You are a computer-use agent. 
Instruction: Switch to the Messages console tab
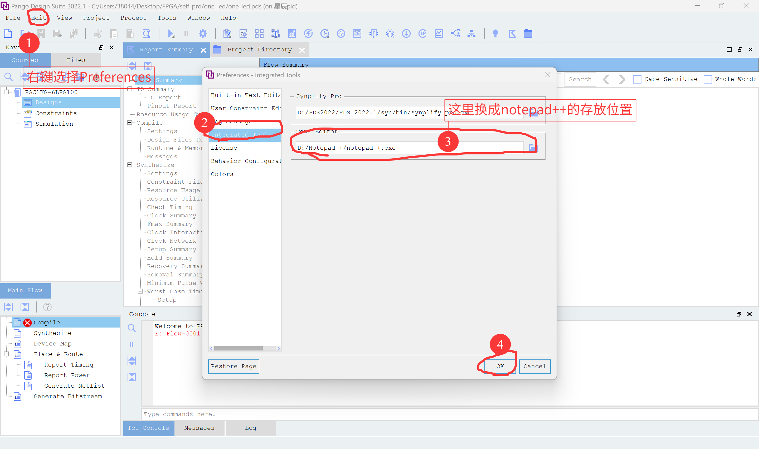click(199, 428)
